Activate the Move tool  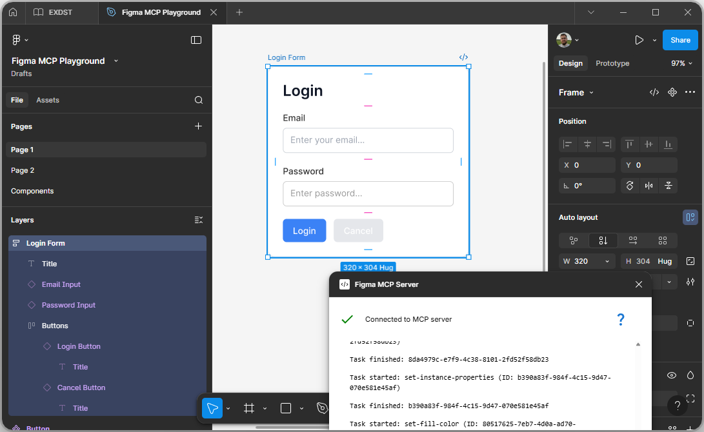click(x=212, y=407)
